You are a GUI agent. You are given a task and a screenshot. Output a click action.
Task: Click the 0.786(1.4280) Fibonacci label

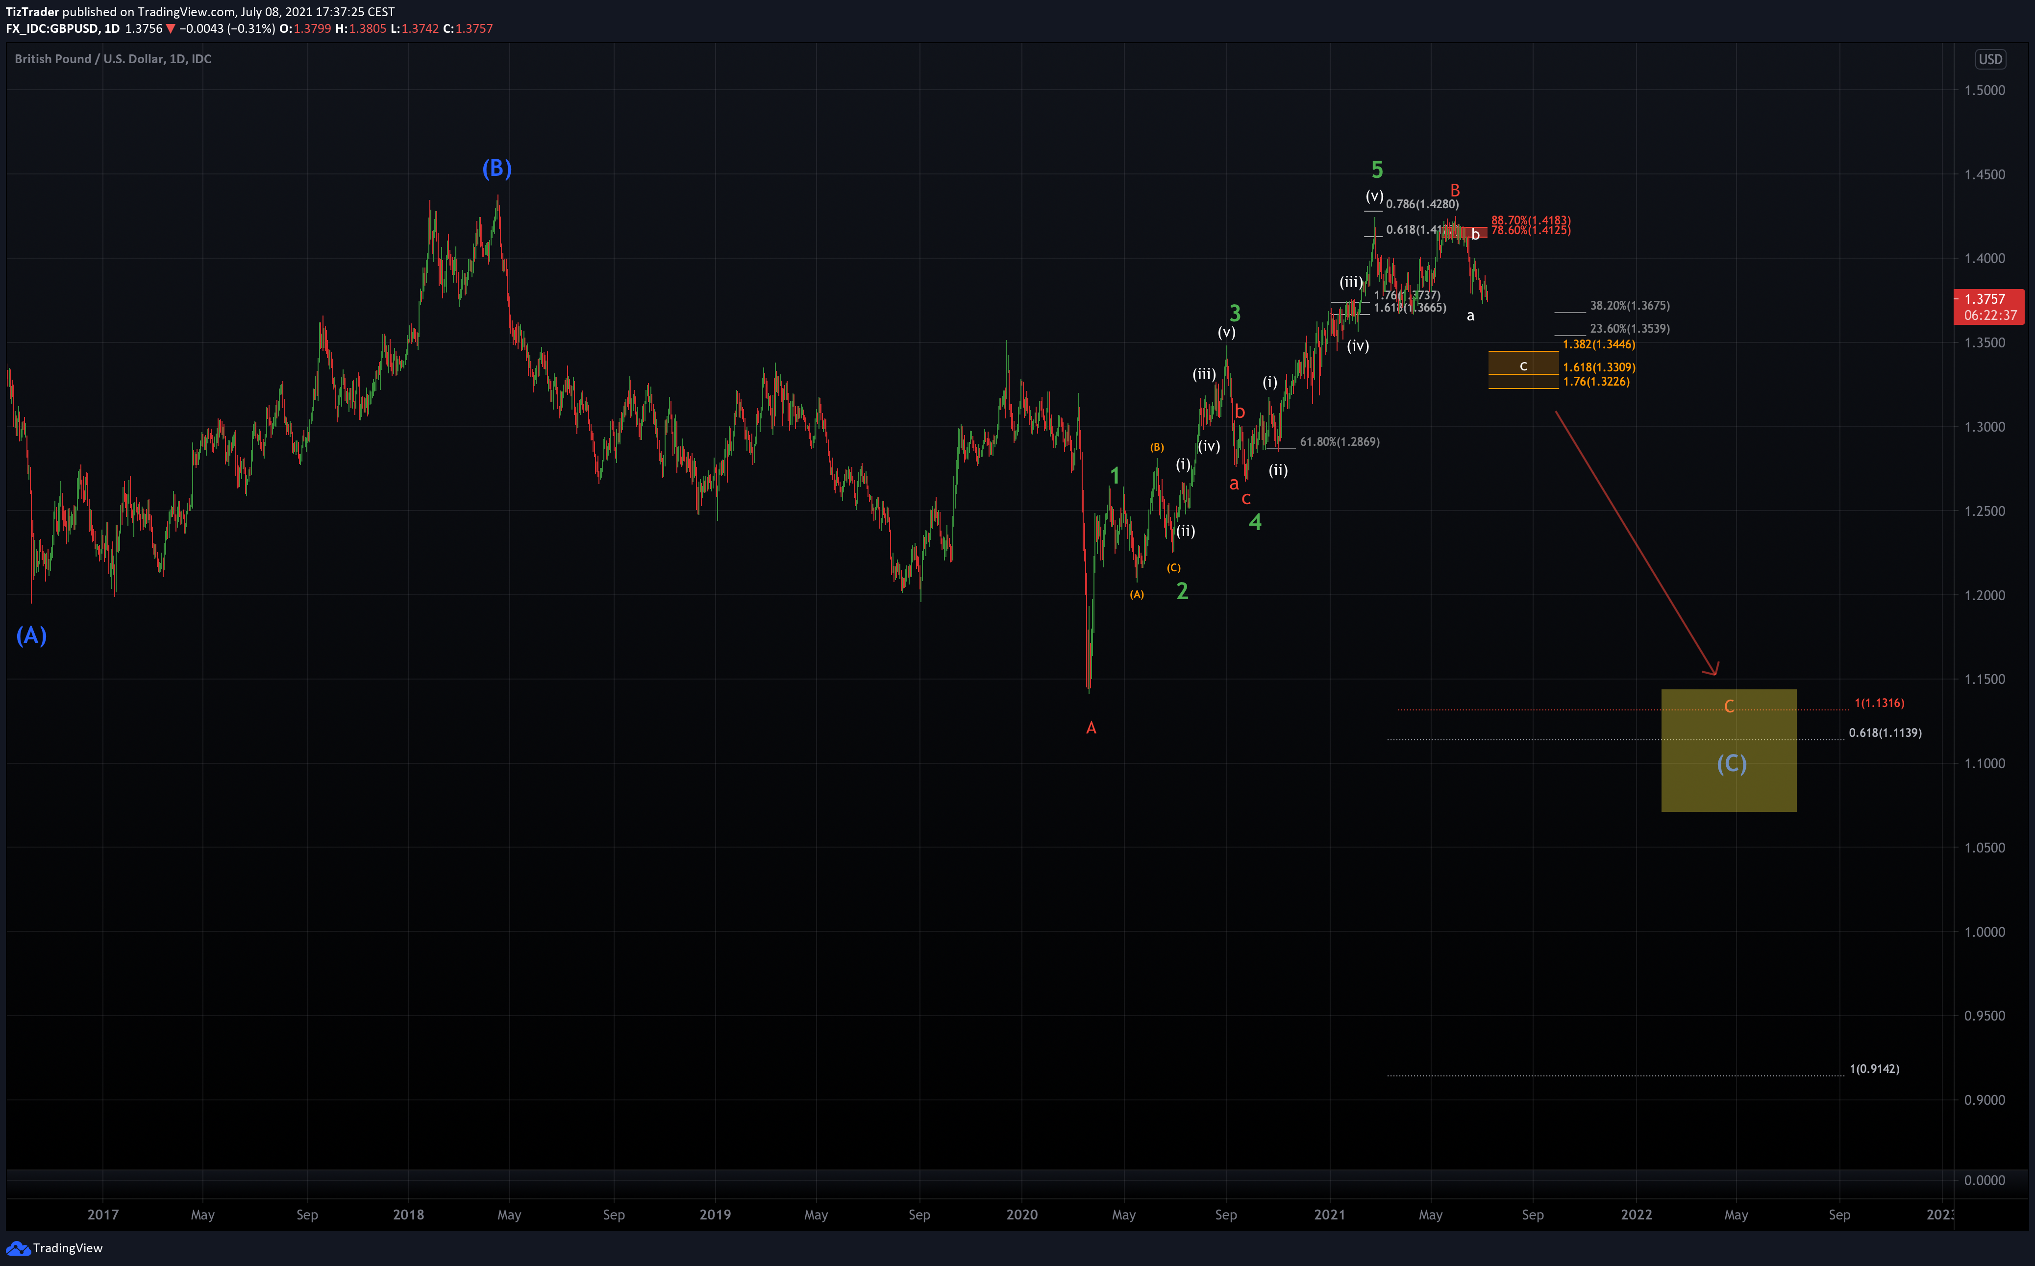1422,204
